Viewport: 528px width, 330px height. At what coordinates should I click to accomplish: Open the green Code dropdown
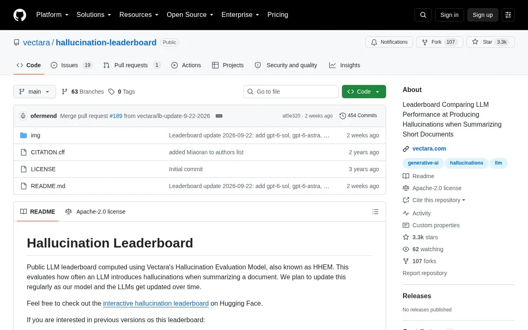pyautogui.click(x=364, y=92)
